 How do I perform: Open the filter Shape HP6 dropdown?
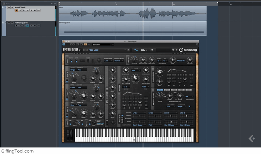136,70
